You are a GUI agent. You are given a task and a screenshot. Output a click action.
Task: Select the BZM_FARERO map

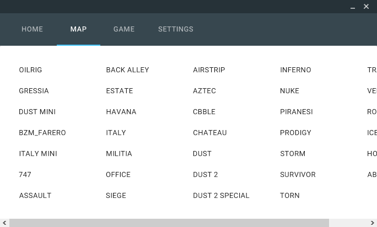point(42,133)
